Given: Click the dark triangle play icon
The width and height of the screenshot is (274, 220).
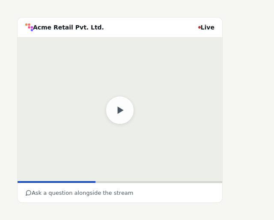Looking at the screenshot, I should (120, 110).
